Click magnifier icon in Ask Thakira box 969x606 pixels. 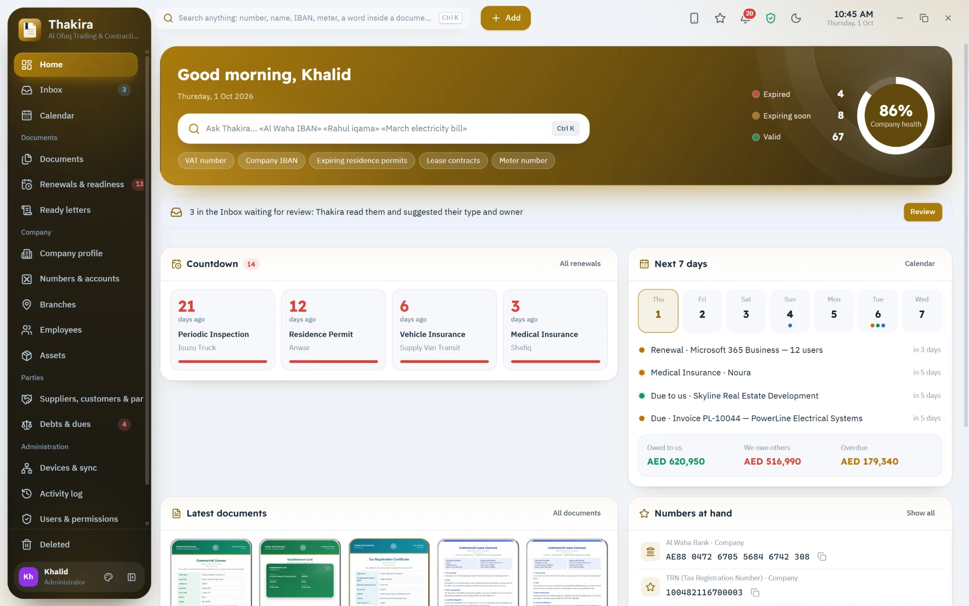194,129
